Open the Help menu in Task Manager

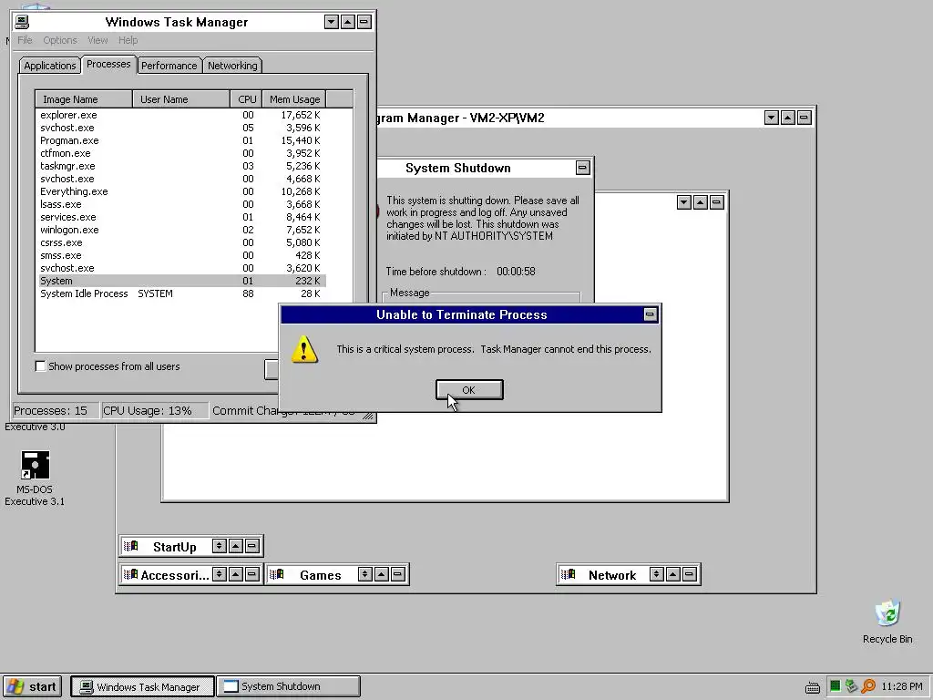point(128,40)
